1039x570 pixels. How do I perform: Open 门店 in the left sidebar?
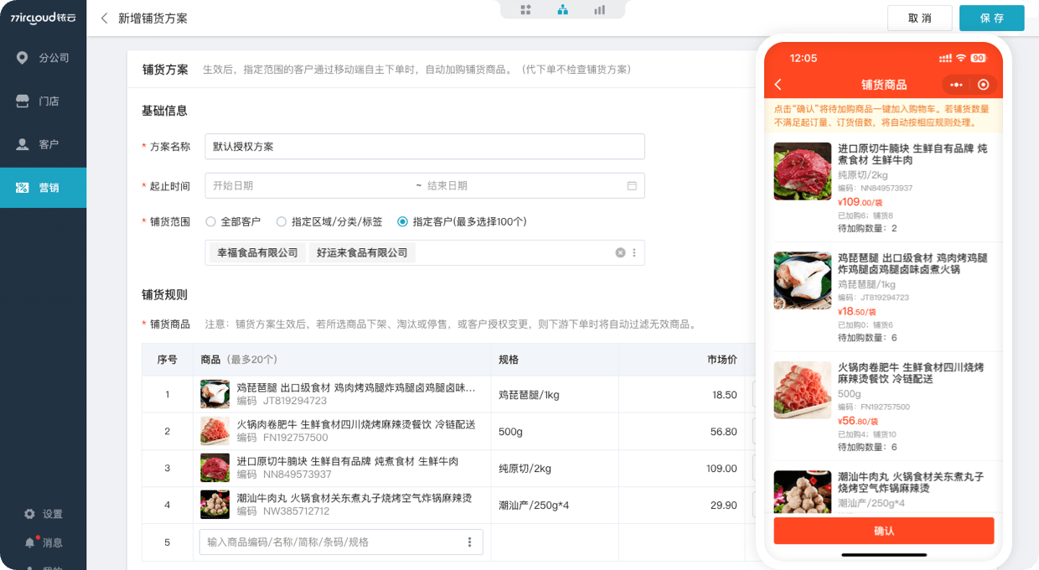click(43, 101)
